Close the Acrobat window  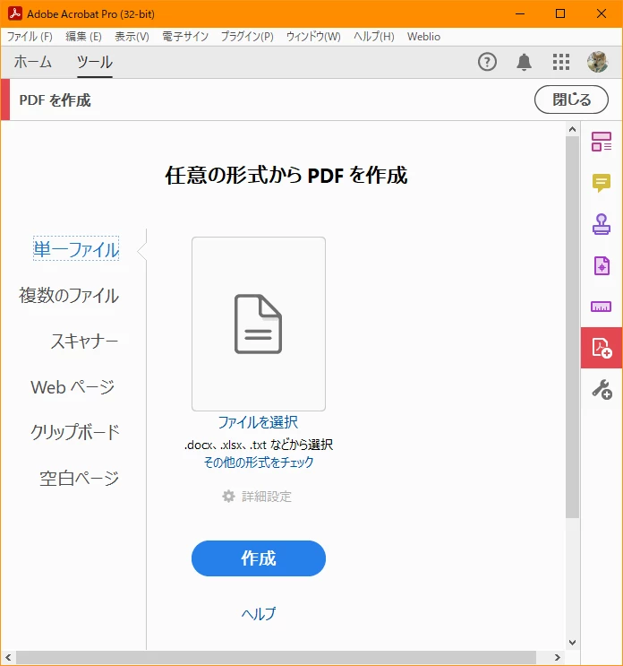(602, 13)
